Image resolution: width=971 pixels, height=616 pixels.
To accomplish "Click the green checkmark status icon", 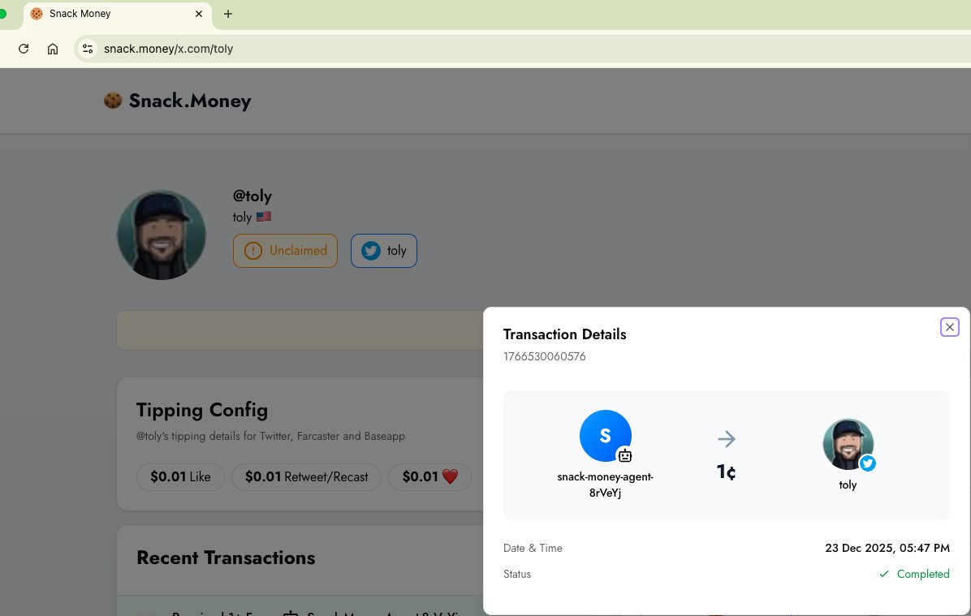I will tap(883, 574).
